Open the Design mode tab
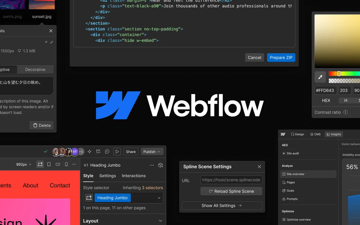Screen dimensions: 360x225 298,134
